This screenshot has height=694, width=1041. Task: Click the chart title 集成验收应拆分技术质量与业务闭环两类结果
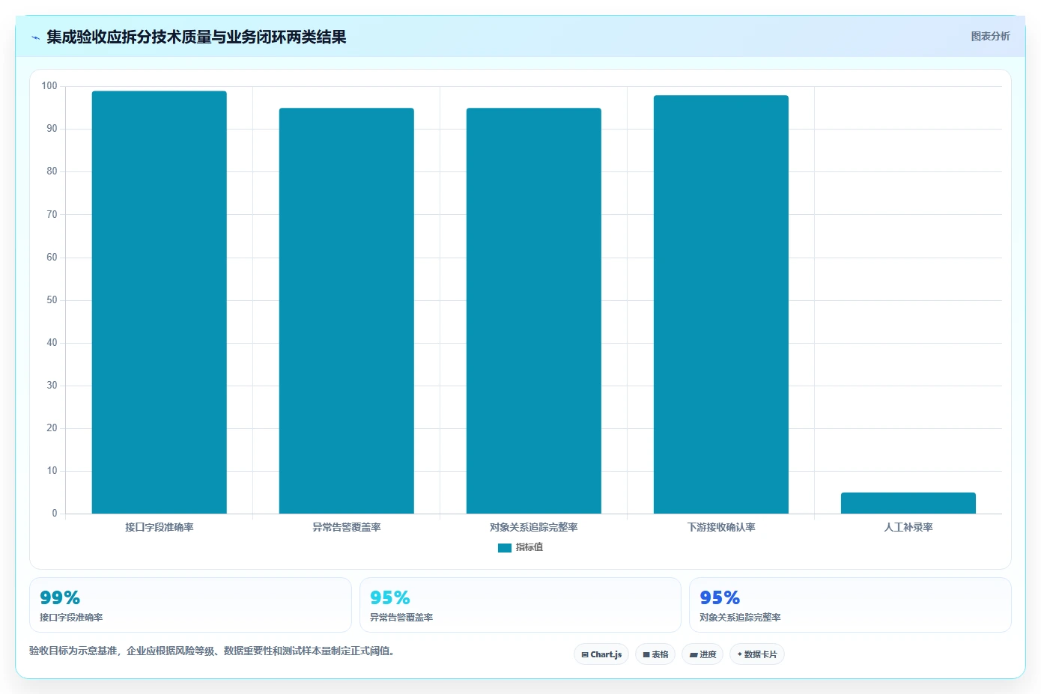(196, 37)
